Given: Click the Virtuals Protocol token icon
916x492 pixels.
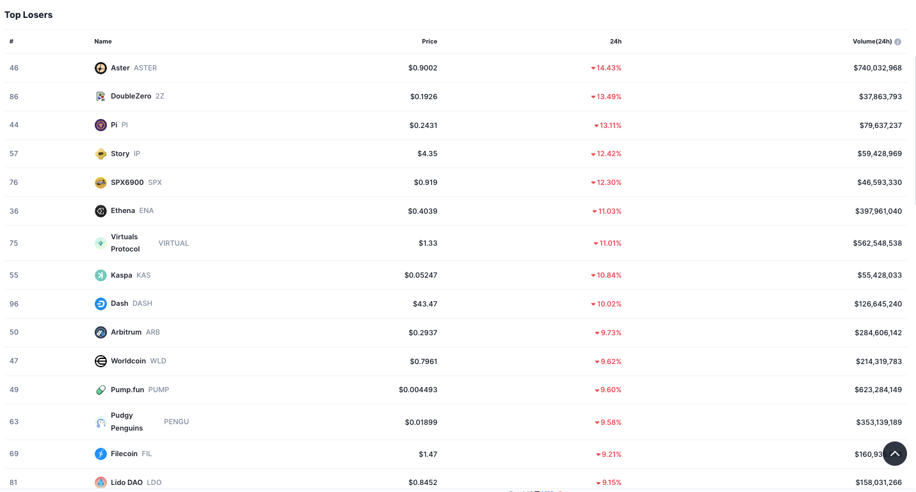Looking at the screenshot, I should 100,243.
